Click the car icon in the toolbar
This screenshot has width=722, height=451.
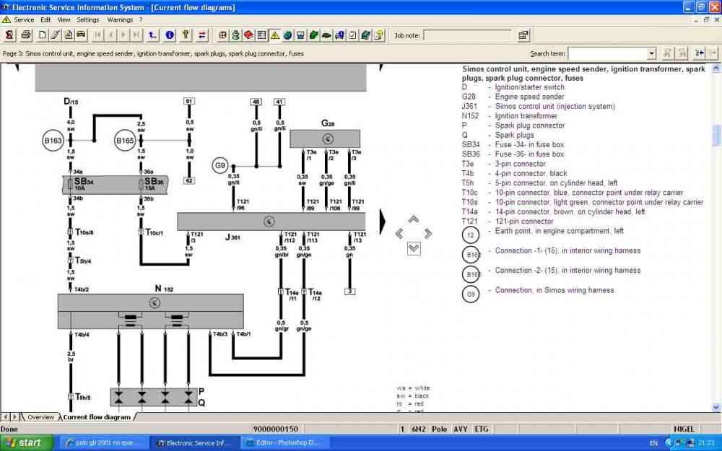coord(81,35)
